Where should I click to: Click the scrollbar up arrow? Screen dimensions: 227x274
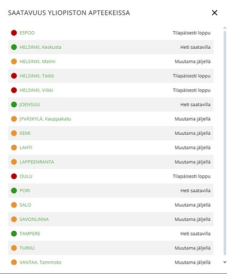pos(225,28)
